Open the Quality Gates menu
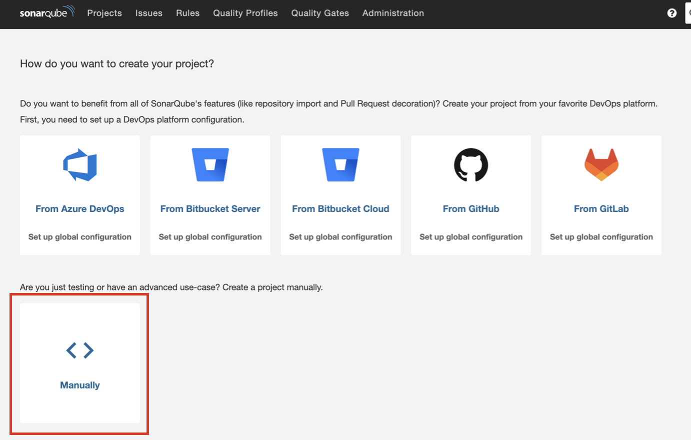The width and height of the screenshot is (691, 440). coord(319,13)
